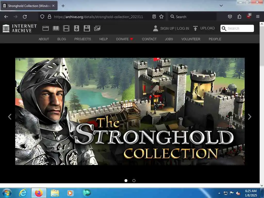Click the Action Center flag icon
Viewport: 264px width, 198px height.
click(232, 193)
